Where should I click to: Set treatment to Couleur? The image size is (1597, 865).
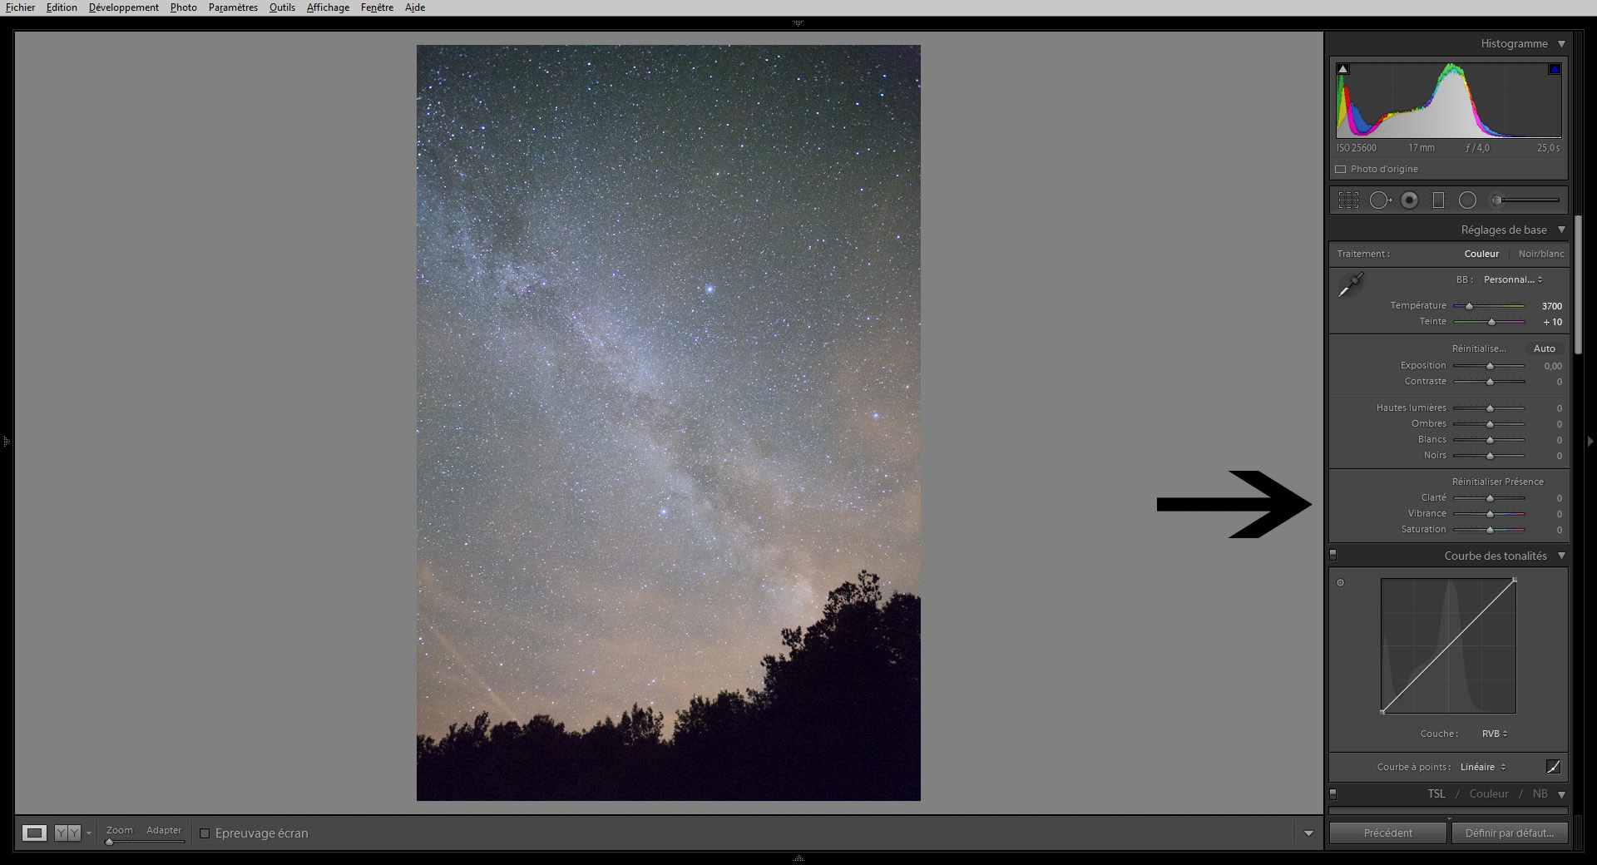(1481, 254)
